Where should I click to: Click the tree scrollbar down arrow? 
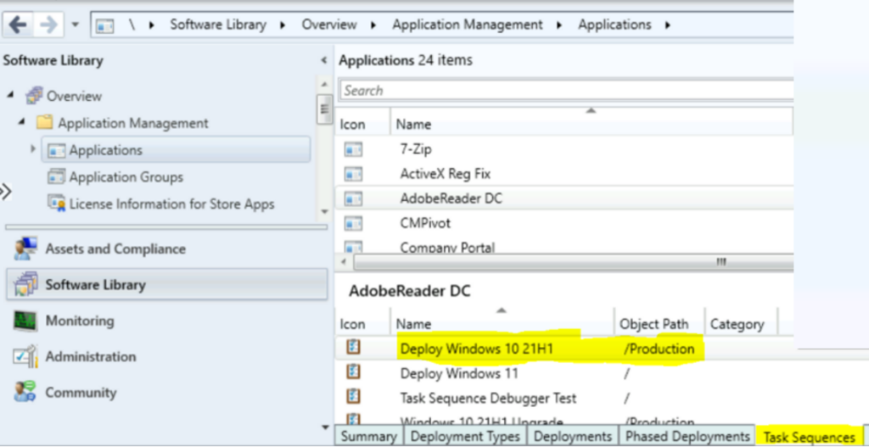pyautogui.click(x=324, y=213)
